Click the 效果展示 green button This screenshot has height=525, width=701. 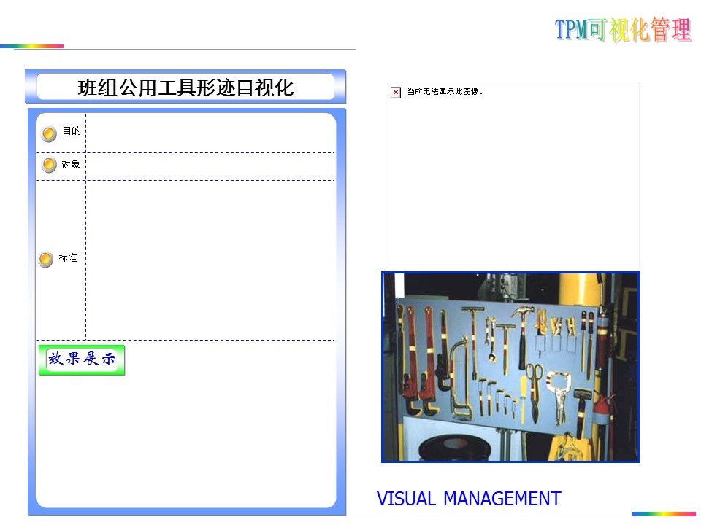pyautogui.click(x=81, y=359)
